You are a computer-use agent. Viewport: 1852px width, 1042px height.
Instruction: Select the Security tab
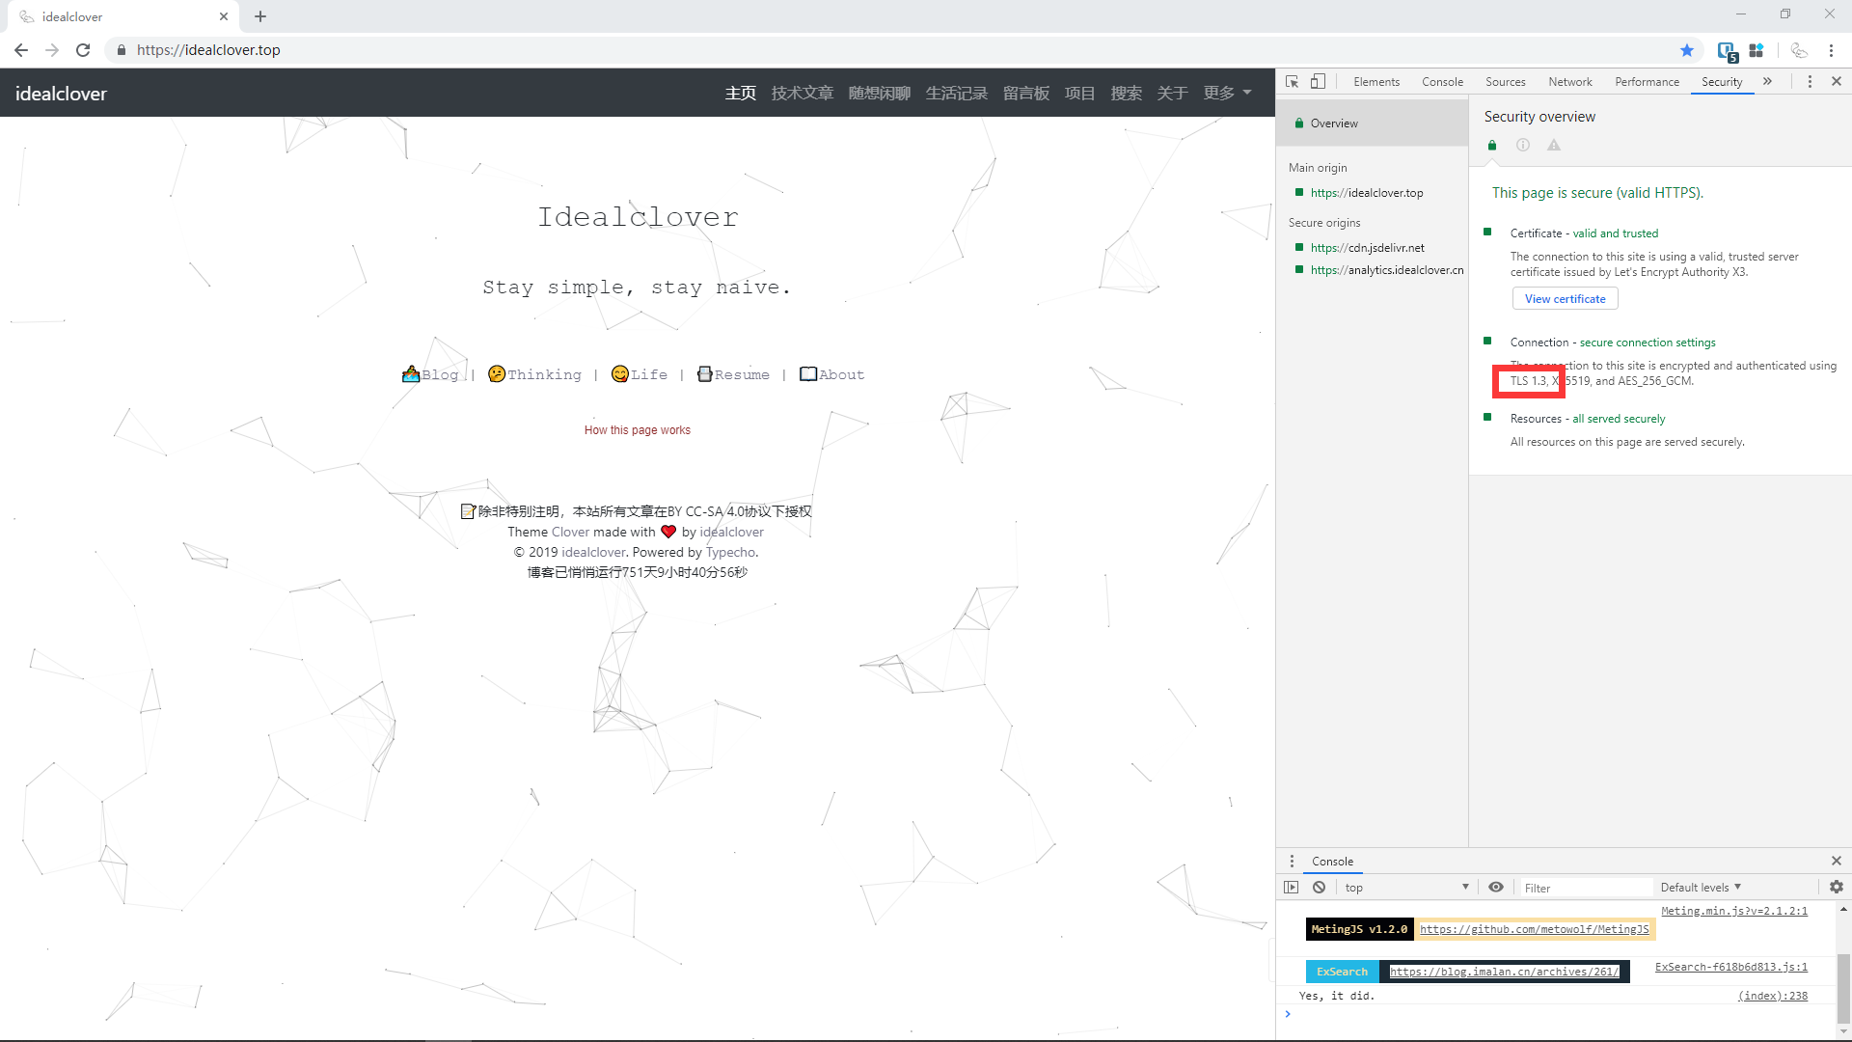pos(1722,82)
